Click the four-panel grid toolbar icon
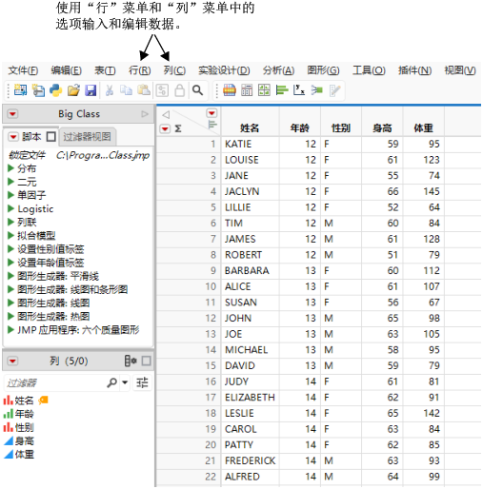Image resolution: width=483 pixels, height=489 pixels. pyautogui.click(x=264, y=90)
